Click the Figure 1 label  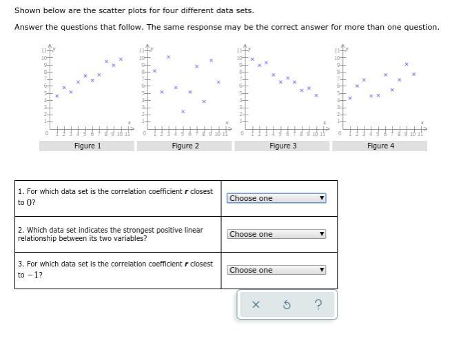point(87,146)
